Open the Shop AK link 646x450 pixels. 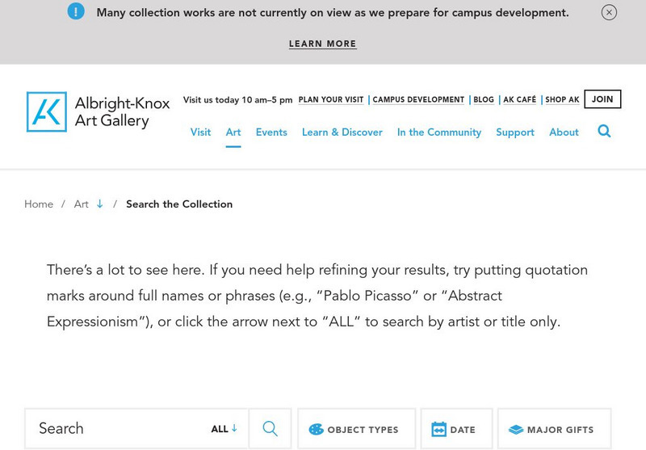562,100
